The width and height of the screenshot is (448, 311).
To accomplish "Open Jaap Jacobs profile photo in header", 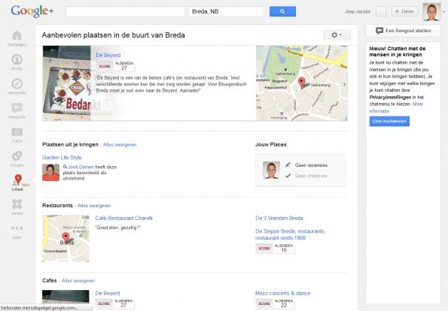I will [431, 12].
